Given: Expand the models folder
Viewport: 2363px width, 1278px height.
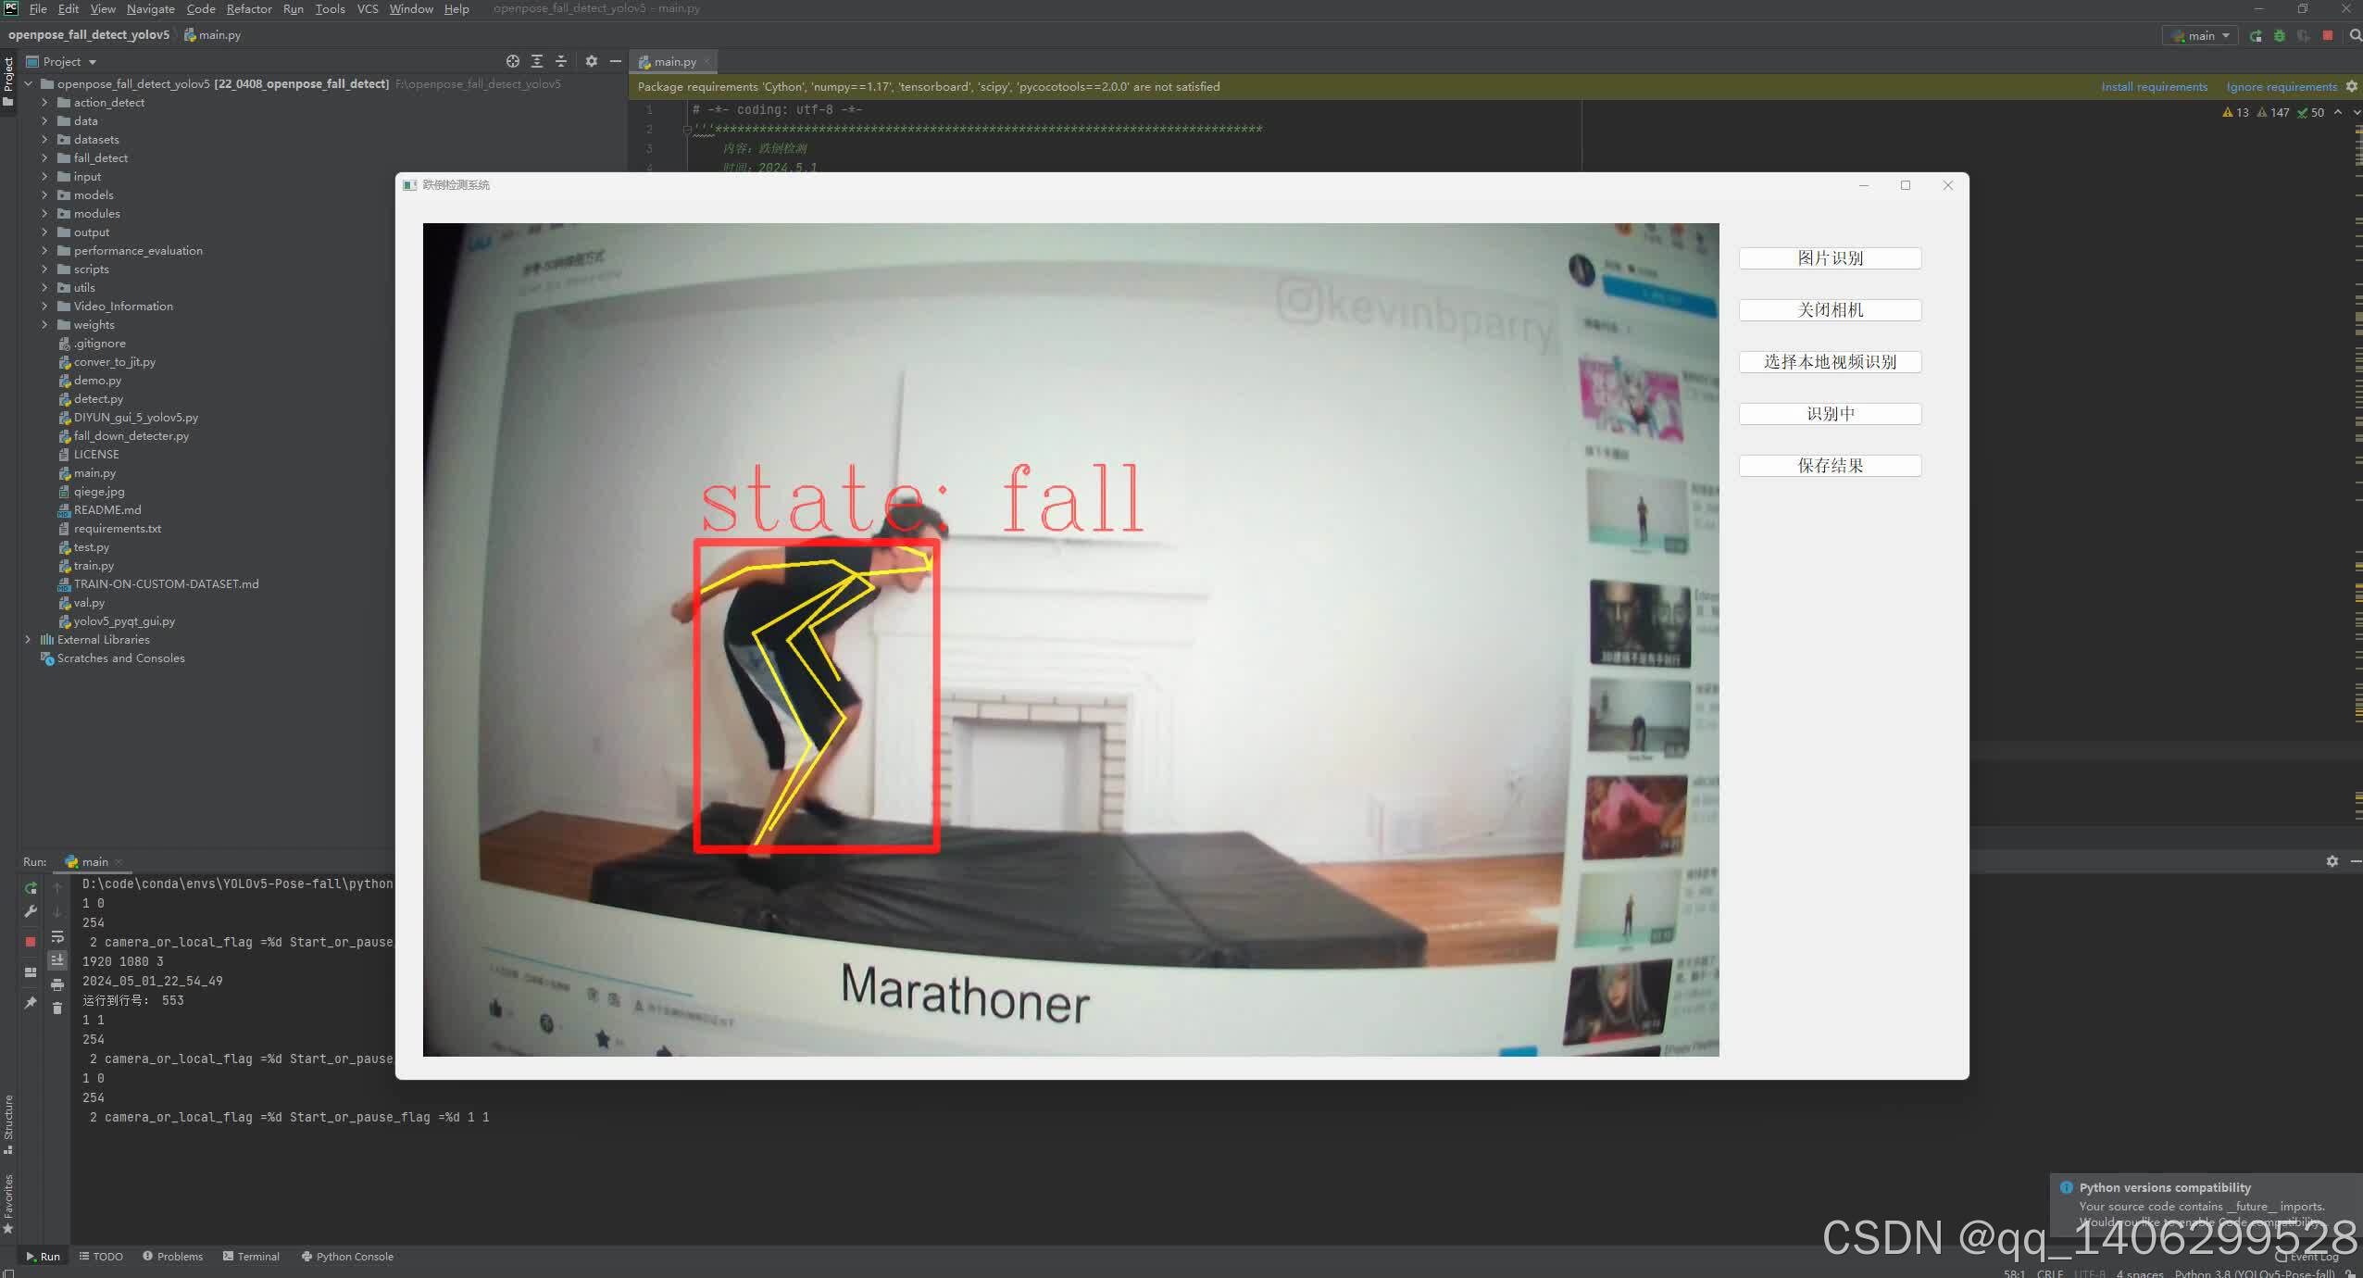Looking at the screenshot, I should coord(44,194).
